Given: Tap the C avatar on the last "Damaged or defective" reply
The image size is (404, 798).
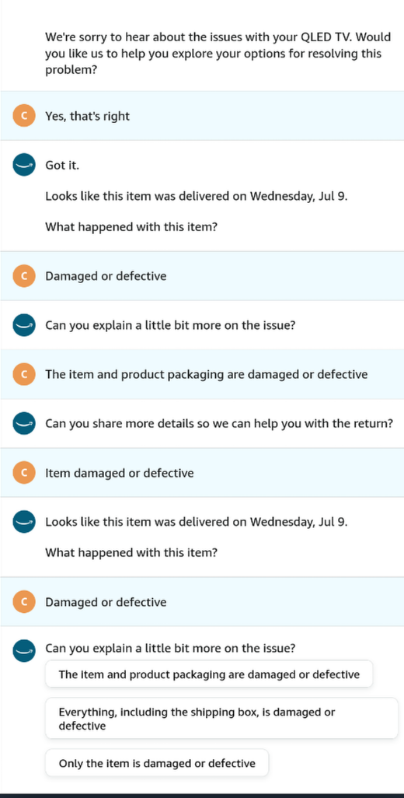Looking at the screenshot, I should (24, 602).
